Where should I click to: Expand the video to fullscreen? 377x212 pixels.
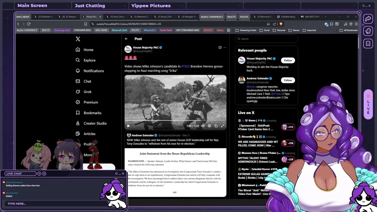[x=222, y=126]
